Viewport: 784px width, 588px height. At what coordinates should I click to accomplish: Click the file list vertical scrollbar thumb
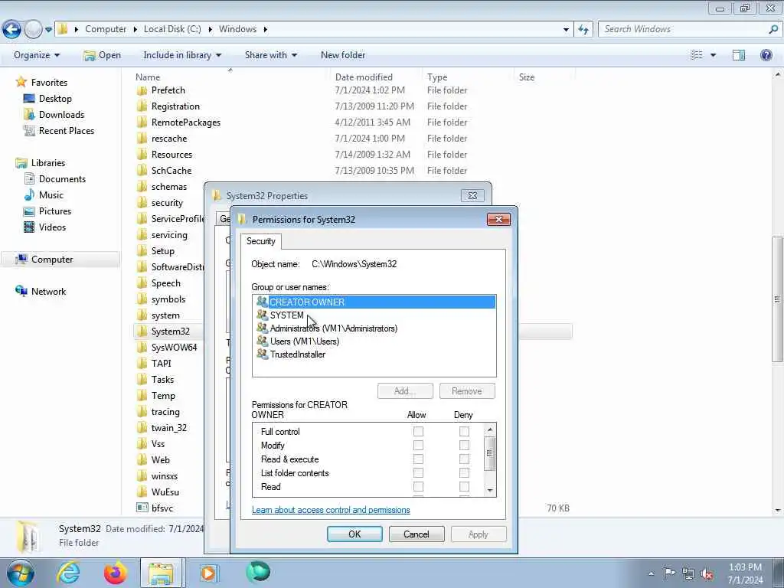pyautogui.click(x=777, y=299)
